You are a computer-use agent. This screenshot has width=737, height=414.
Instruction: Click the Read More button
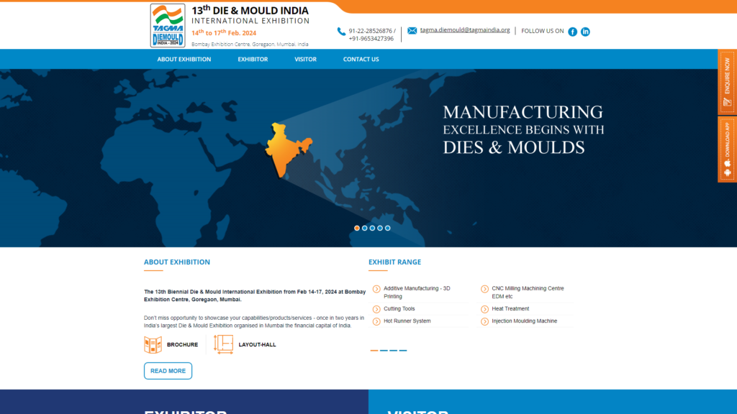pos(168,371)
